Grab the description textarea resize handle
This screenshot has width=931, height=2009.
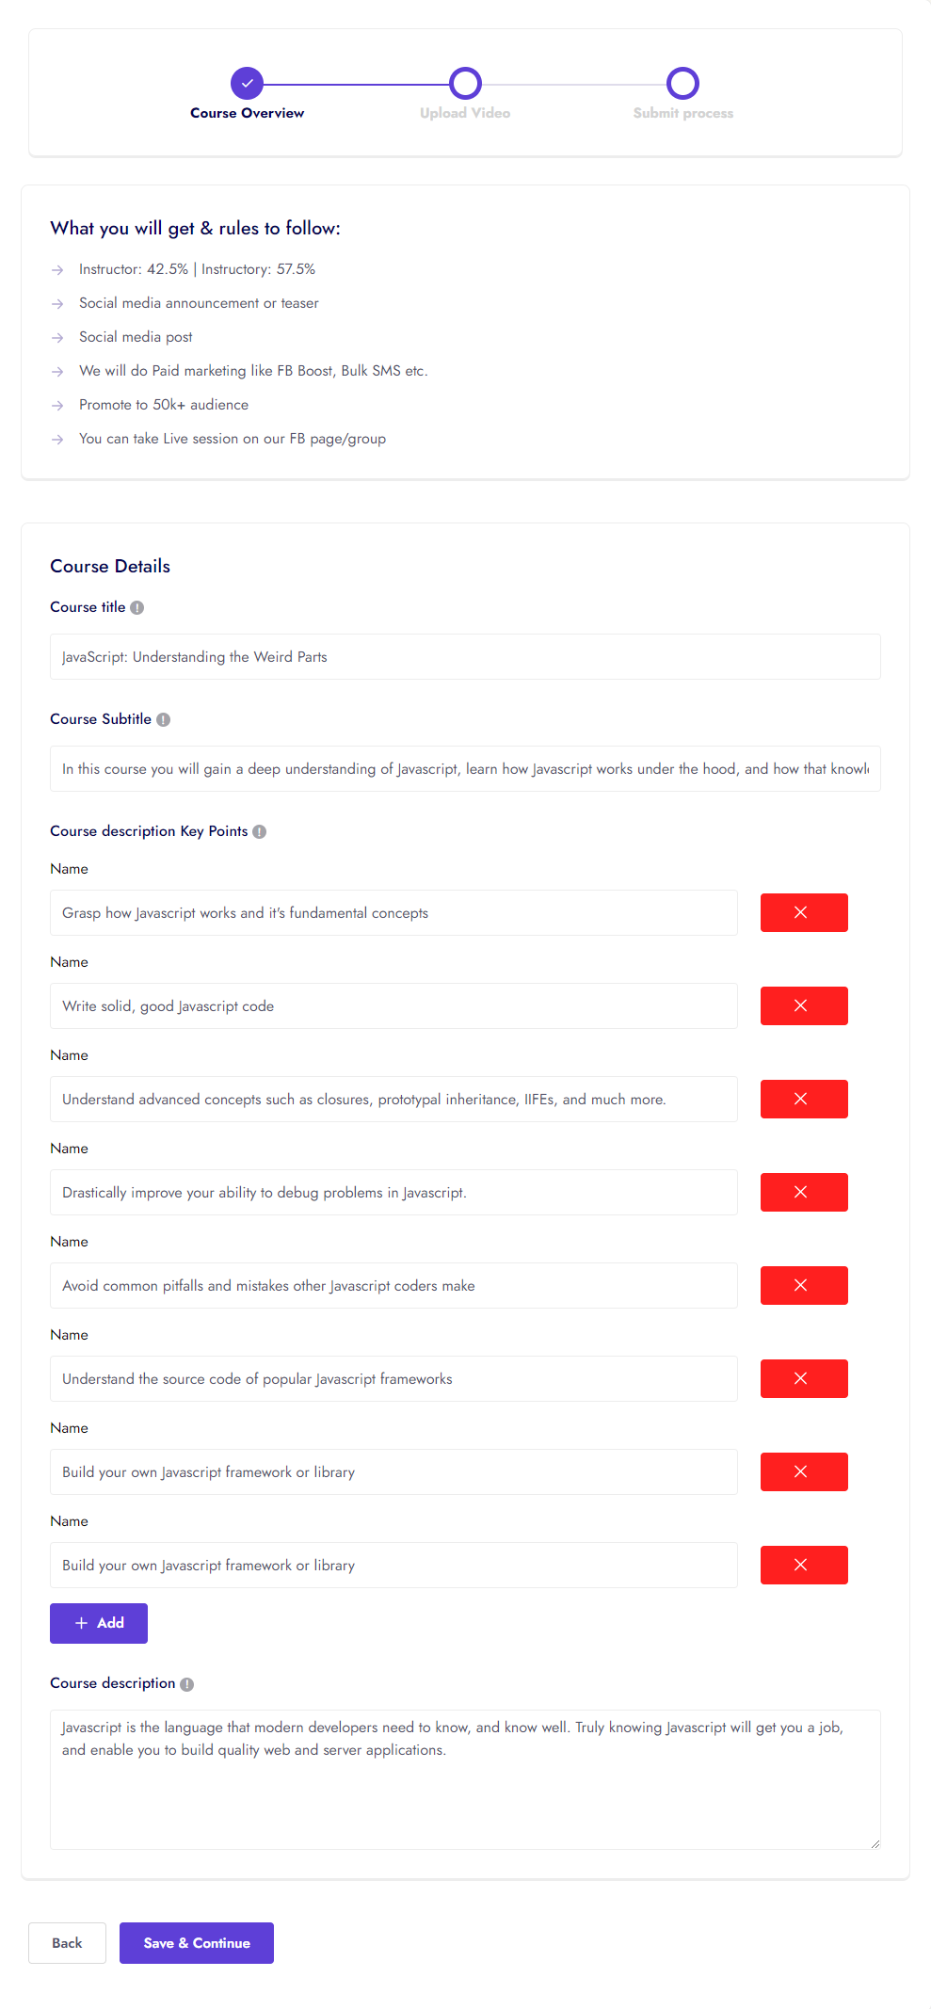tap(875, 1843)
